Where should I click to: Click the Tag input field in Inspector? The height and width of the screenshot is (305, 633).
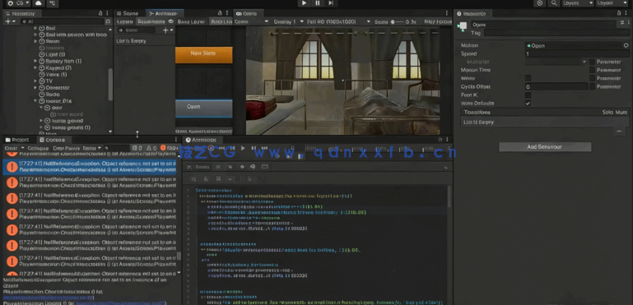pyautogui.click(x=556, y=33)
